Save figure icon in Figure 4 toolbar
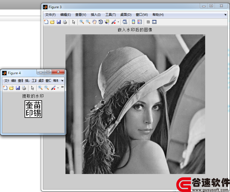Image resolution: width=230 pixels, height=192 pixels. coord(18,88)
